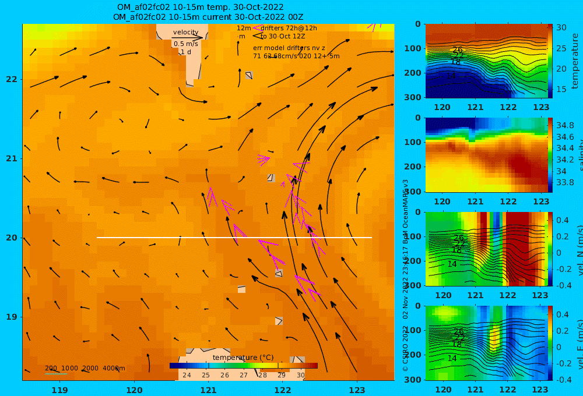
Task: Open the northward velocity section panel
Action: 486,249
